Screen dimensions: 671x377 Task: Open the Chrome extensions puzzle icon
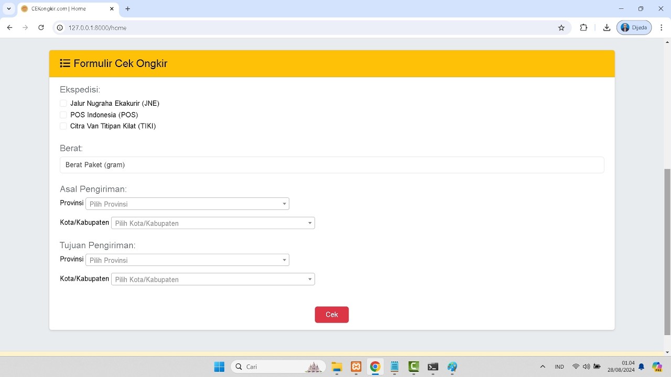click(583, 28)
